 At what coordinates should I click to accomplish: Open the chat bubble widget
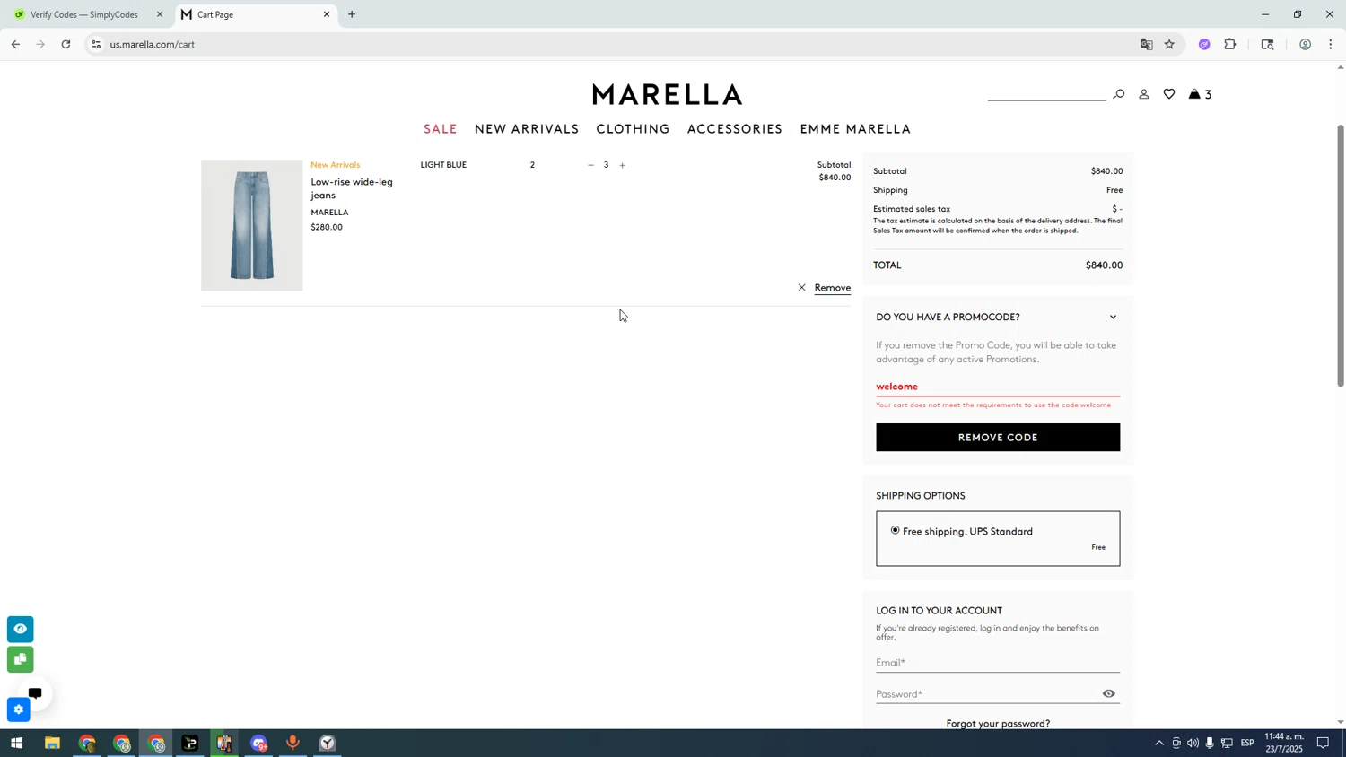click(x=35, y=693)
